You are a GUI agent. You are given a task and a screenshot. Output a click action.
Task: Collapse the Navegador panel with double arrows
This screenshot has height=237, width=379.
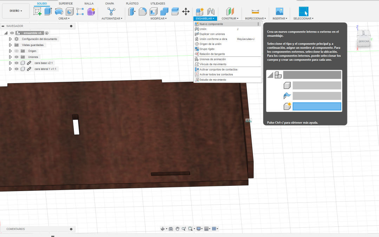[3, 26]
